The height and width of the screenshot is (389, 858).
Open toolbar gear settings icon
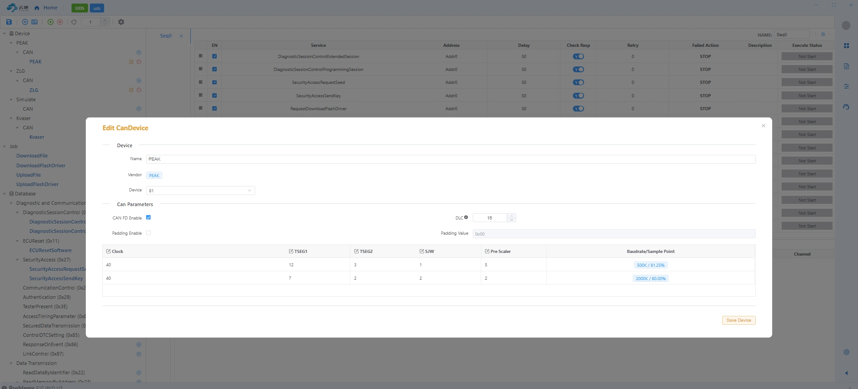[x=121, y=22]
